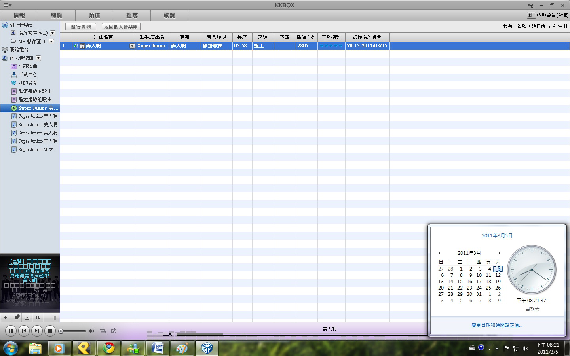Viewport: 570px width, 356px height.
Task: Open Google Chrome from the taskbar
Action: pos(108,348)
